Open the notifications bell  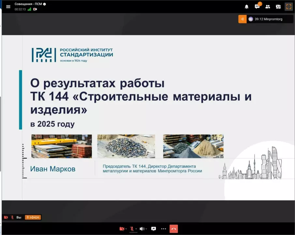[247, 7]
